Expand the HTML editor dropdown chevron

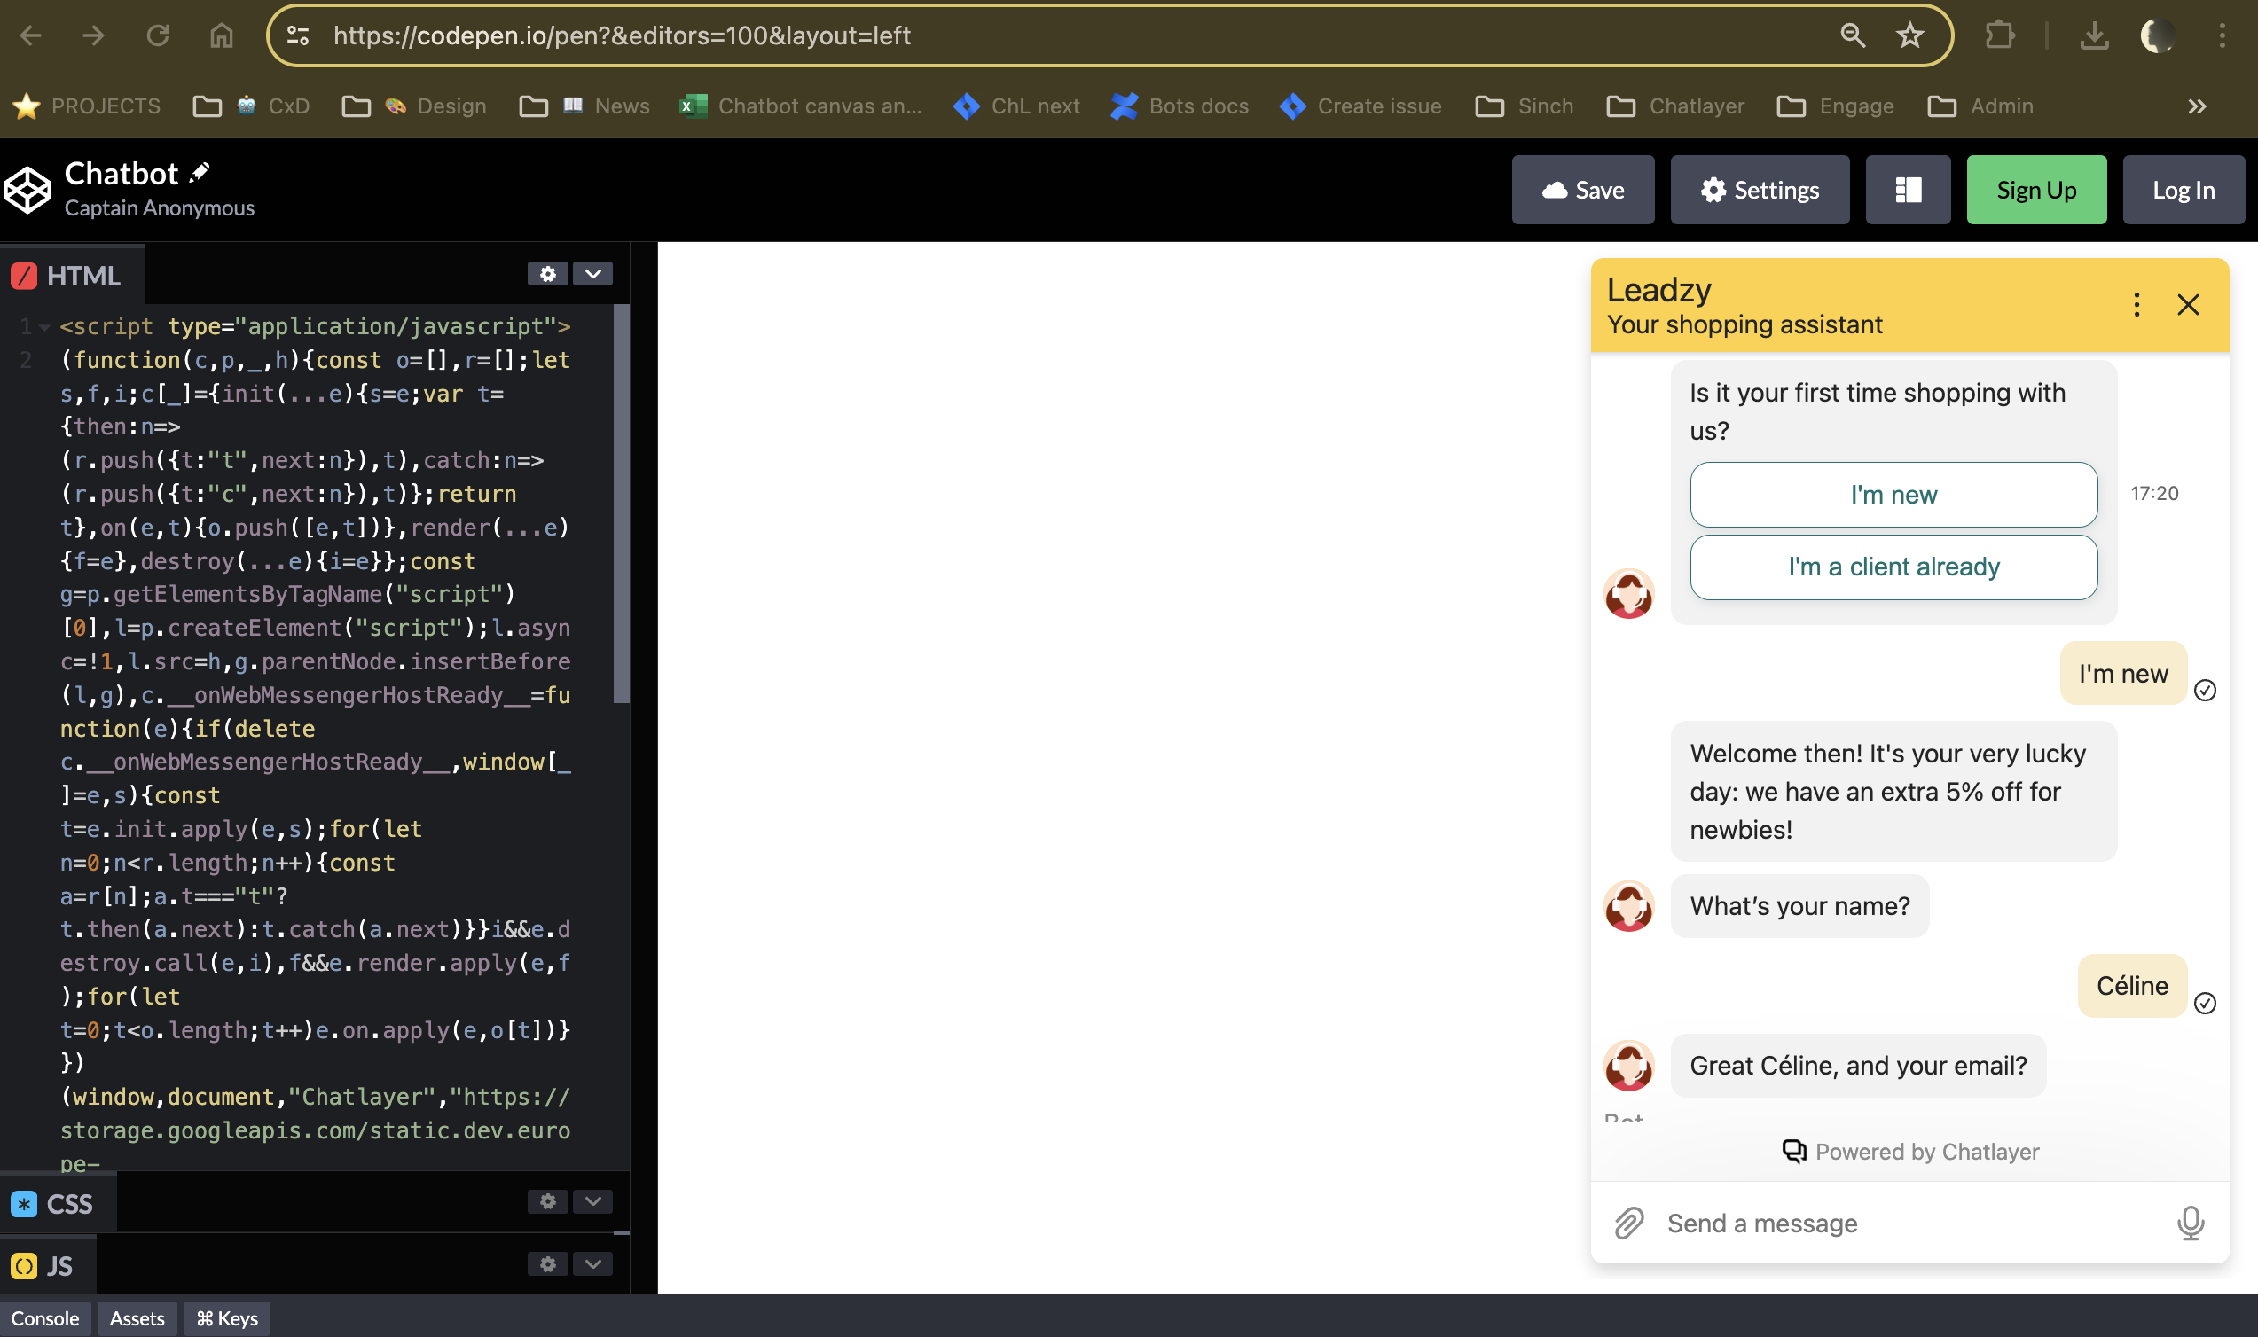point(593,274)
